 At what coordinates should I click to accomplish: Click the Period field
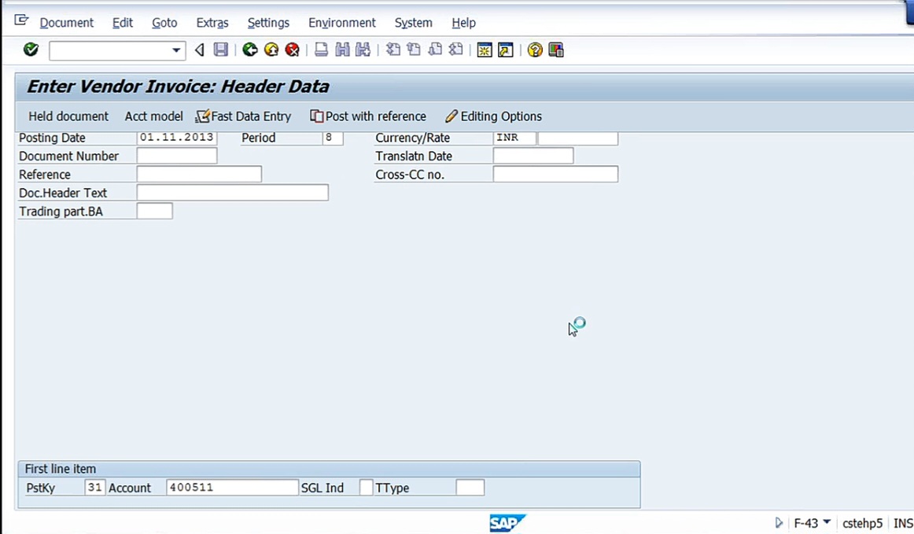332,138
